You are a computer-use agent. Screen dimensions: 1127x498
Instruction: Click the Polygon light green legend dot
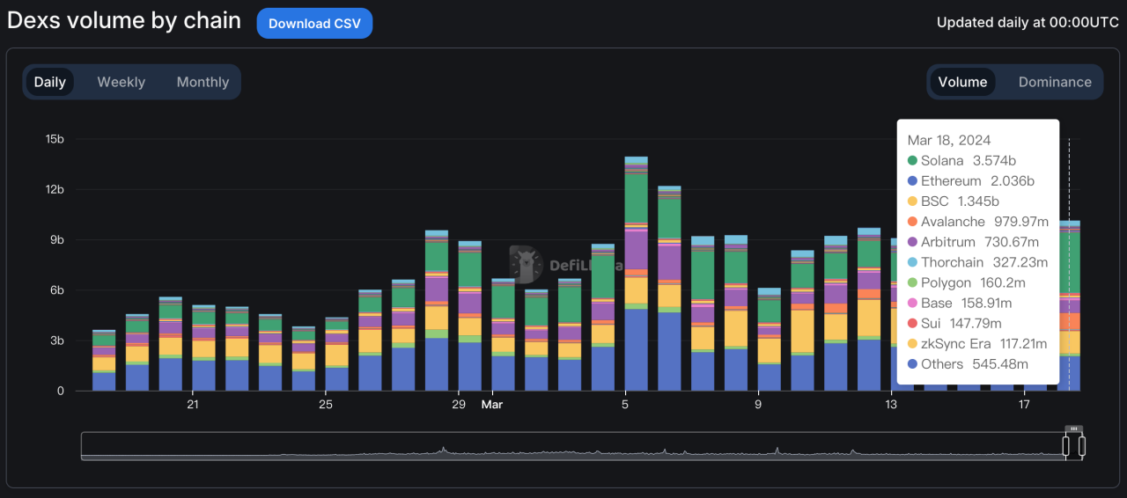click(x=912, y=282)
